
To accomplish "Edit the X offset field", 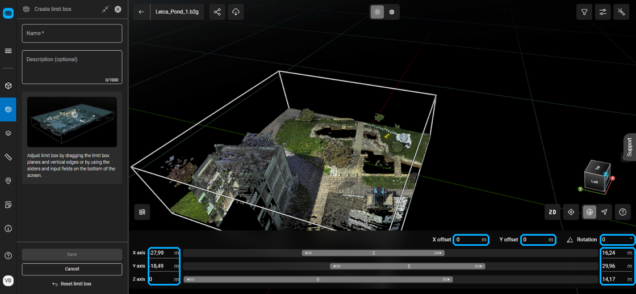I will pyautogui.click(x=471, y=240).
